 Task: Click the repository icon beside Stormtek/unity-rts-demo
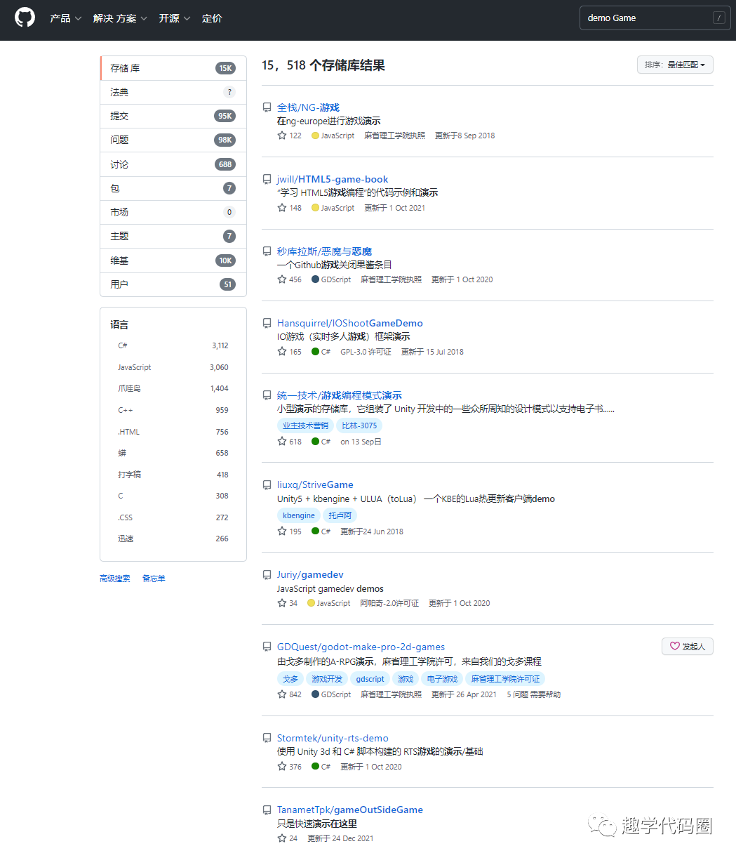point(267,737)
